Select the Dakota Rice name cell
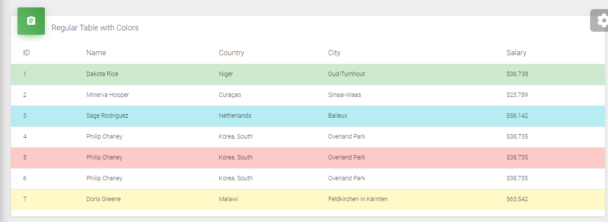The width and height of the screenshot is (608, 222). [102, 74]
